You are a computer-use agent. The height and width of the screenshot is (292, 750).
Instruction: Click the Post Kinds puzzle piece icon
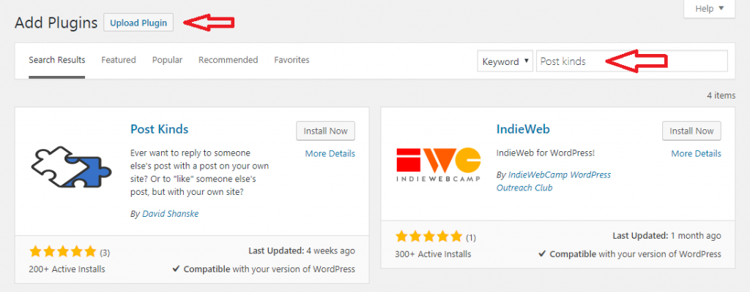click(x=72, y=166)
